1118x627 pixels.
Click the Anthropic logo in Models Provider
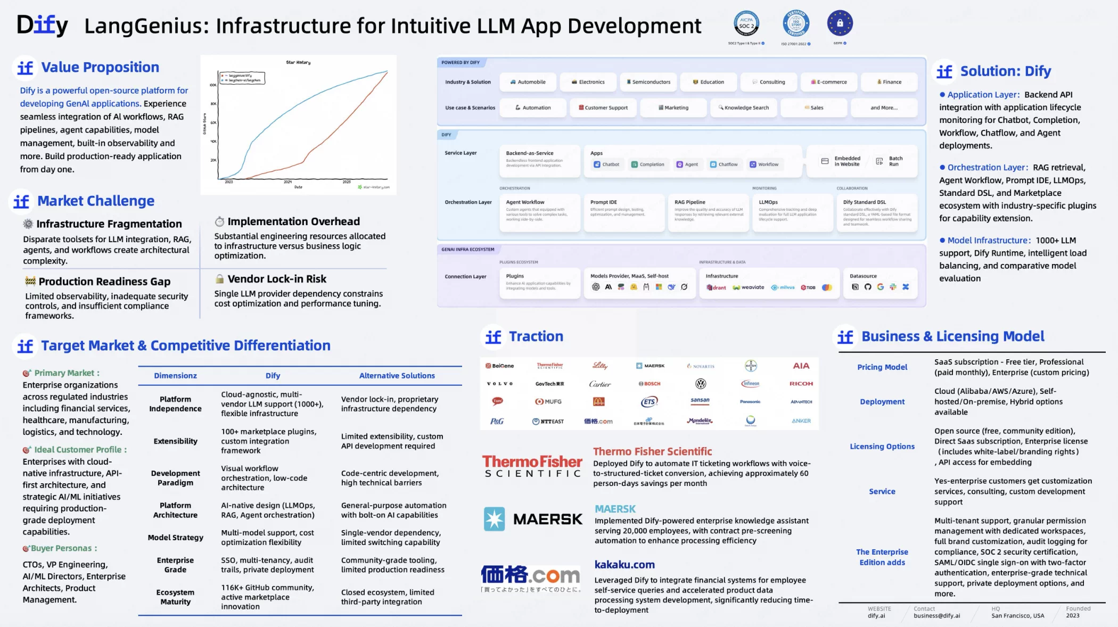(609, 287)
